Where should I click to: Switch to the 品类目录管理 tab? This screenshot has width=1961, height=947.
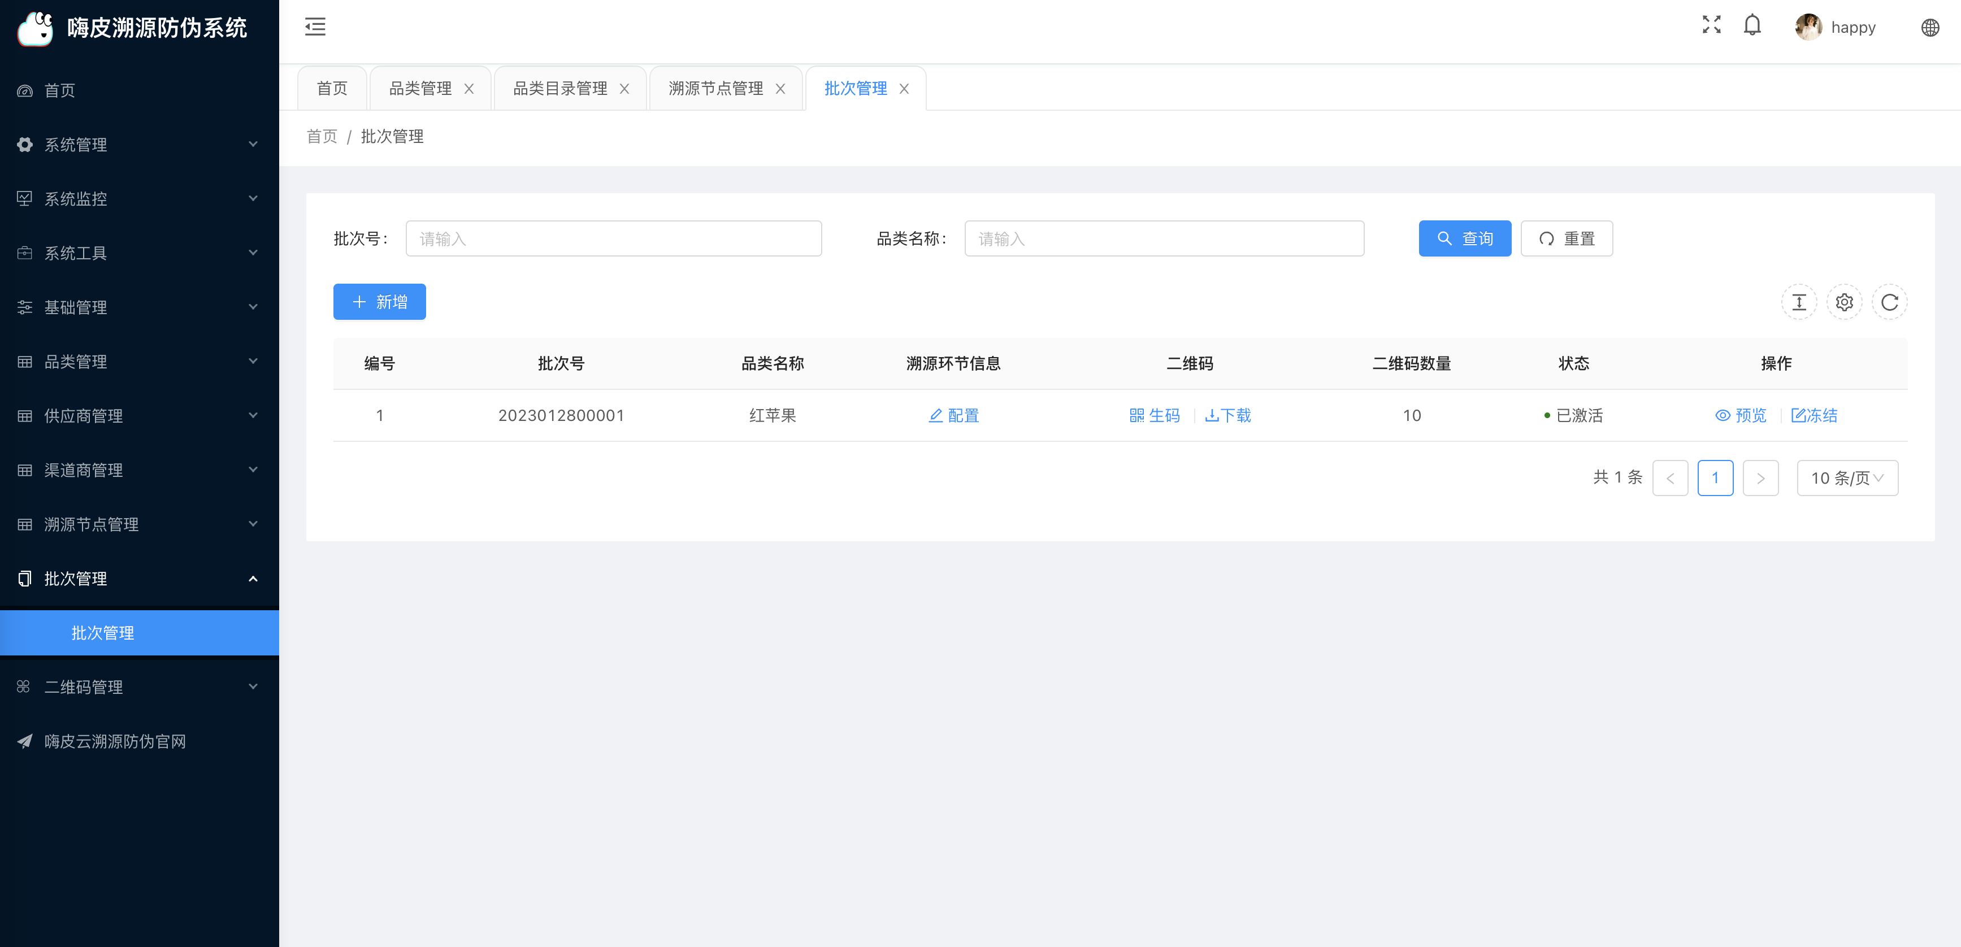560,89
